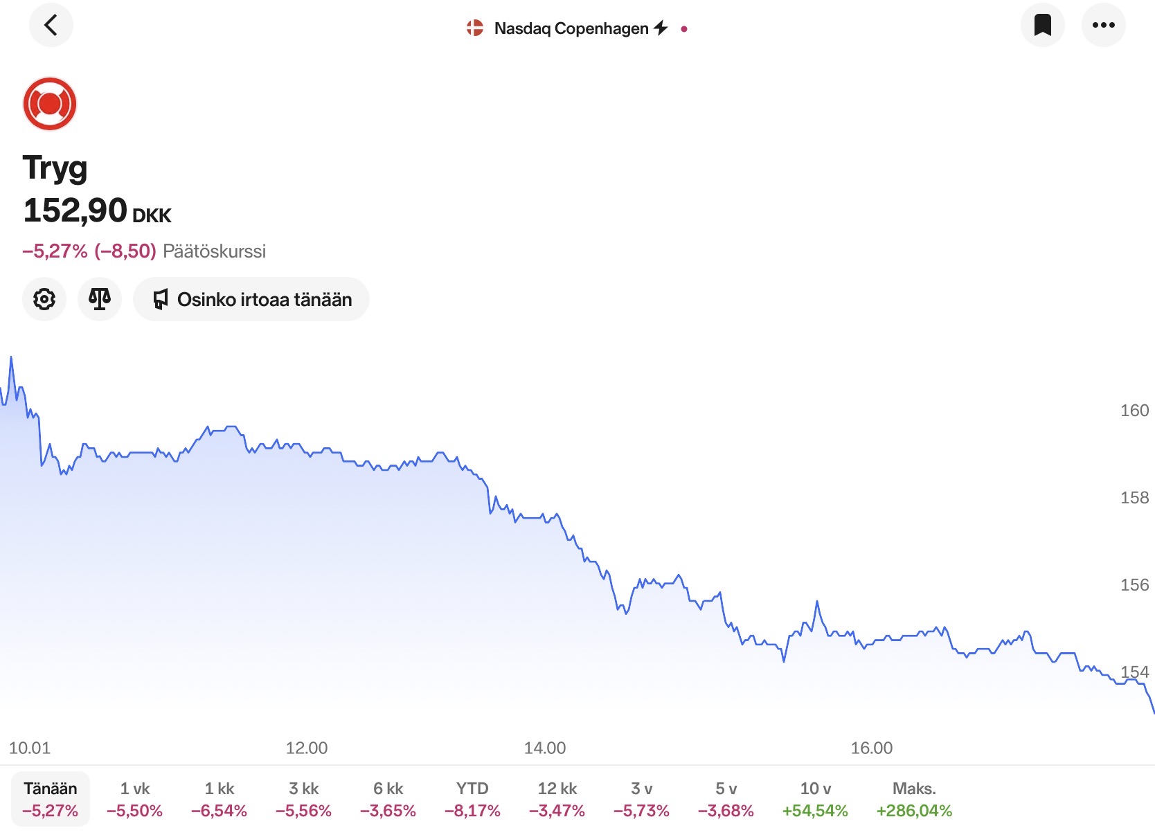Viewport: 1155px width, 835px height.
Task: Tap the megaphone icon in dividend notice
Action: (161, 299)
